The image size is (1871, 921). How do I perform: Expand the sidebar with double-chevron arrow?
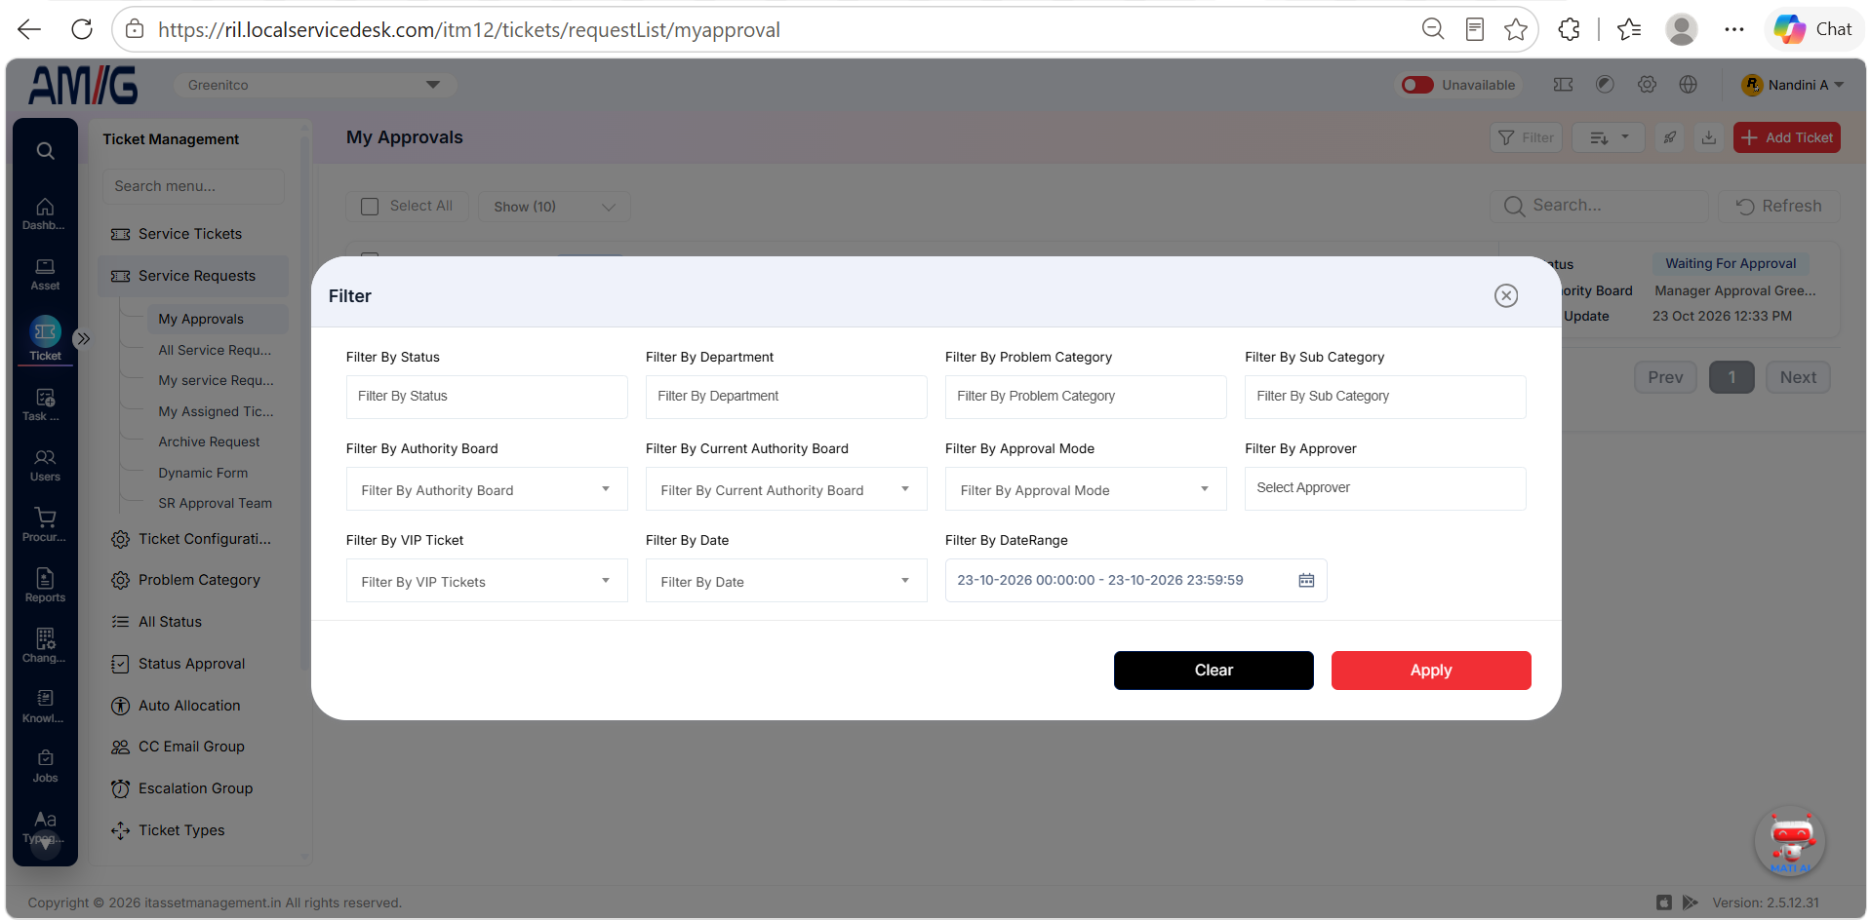(83, 339)
